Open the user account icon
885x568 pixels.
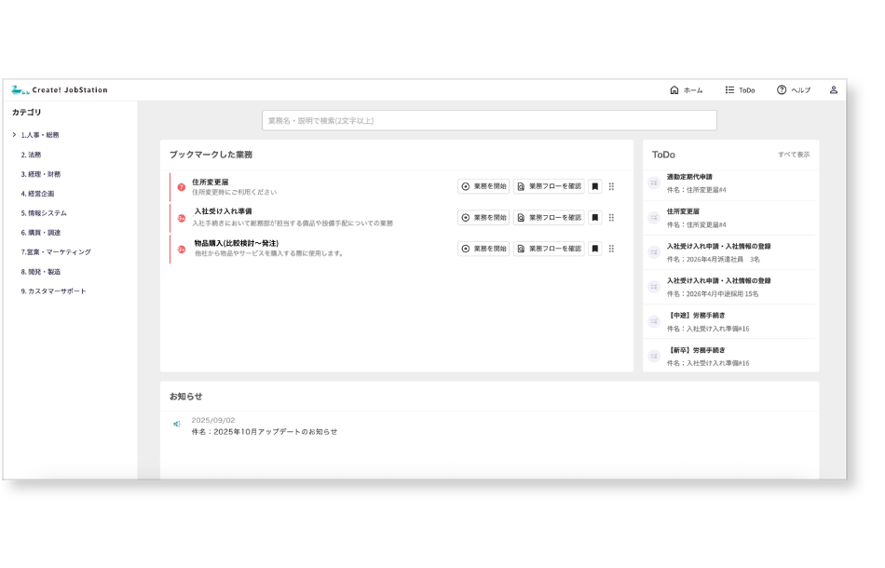833,90
